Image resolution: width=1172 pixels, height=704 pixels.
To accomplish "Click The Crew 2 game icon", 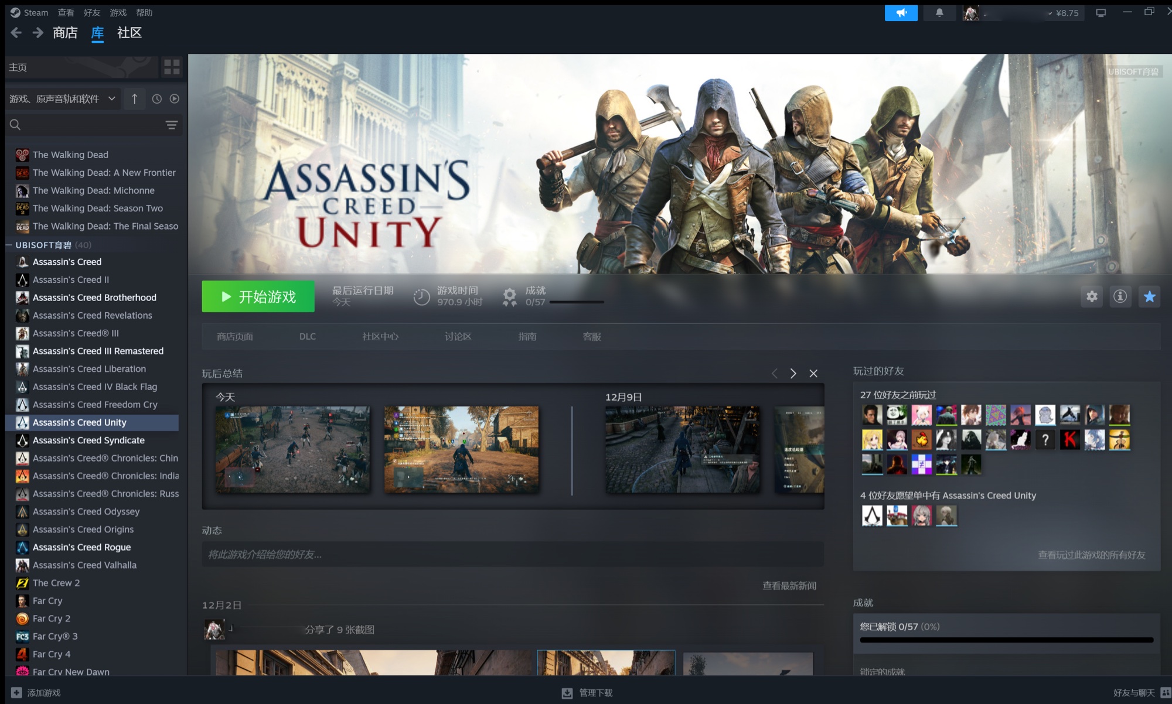I will [22, 583].
